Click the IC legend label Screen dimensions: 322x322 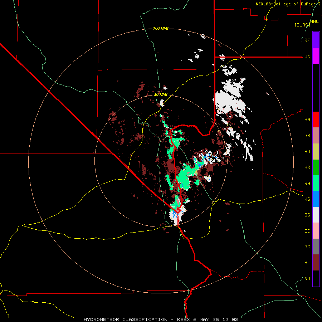coord(307,231)
